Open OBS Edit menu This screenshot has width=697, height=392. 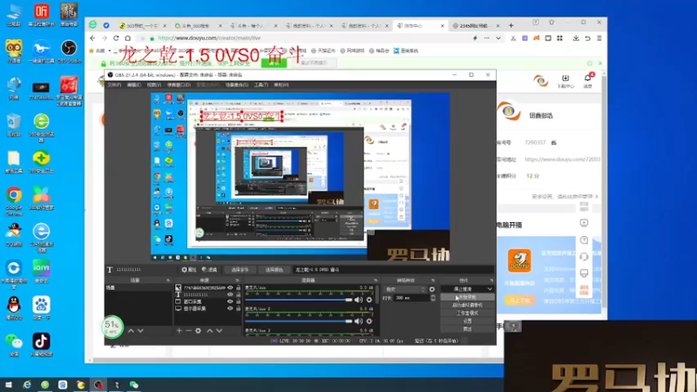click(134, 84)
